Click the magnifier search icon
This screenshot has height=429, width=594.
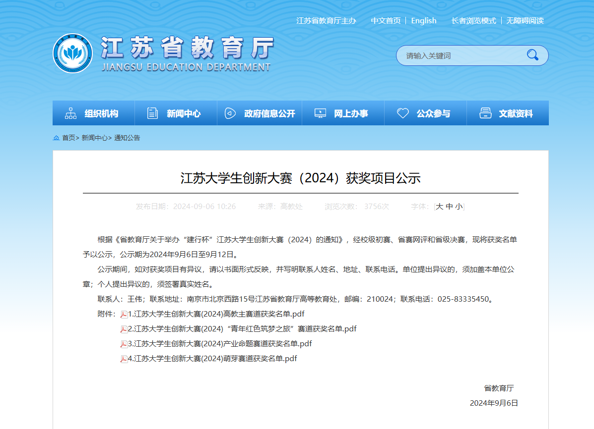[532, 55]
